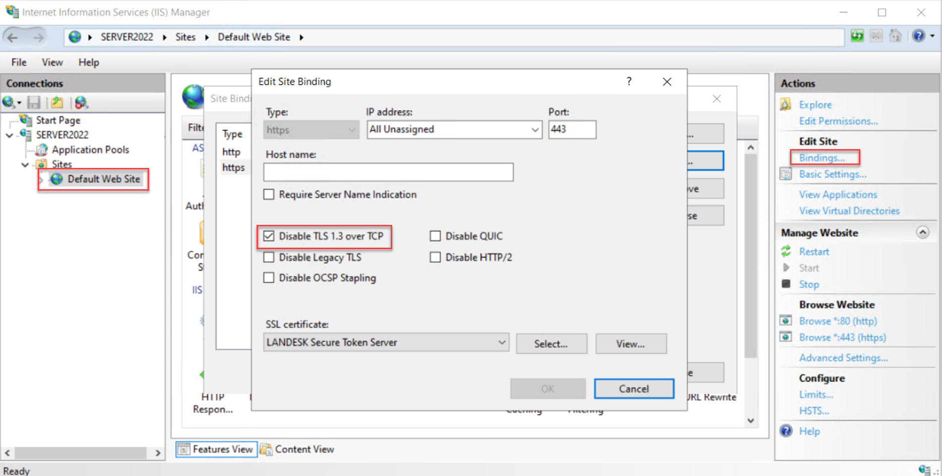Click the Back navigation arrow
The height and width of the screenshot is (476, 942).
(x=12, y=37)
